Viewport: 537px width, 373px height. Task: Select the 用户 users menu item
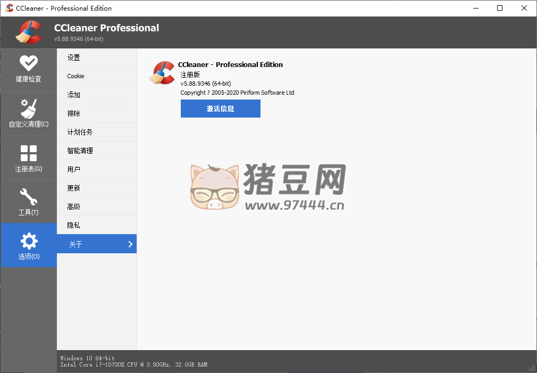pos(74,169)
